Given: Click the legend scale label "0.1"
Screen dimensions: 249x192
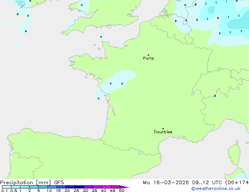Looking at the screenshot, I should [4, 190].
